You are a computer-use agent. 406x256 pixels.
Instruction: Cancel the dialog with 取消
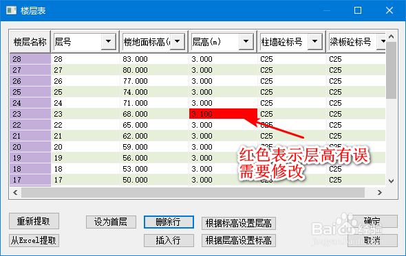[372, 240]
